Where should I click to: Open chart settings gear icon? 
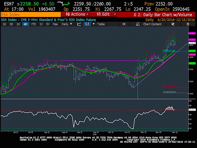coord(188,24)
